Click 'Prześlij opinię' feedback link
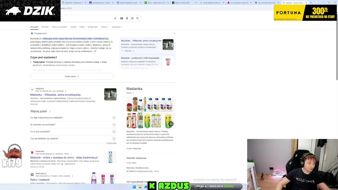 pyautogui.click(x=111, y=143)
